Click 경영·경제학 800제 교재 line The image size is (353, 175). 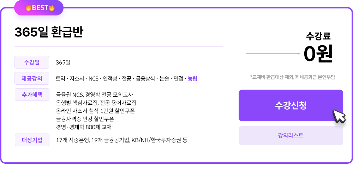(84, 127)
